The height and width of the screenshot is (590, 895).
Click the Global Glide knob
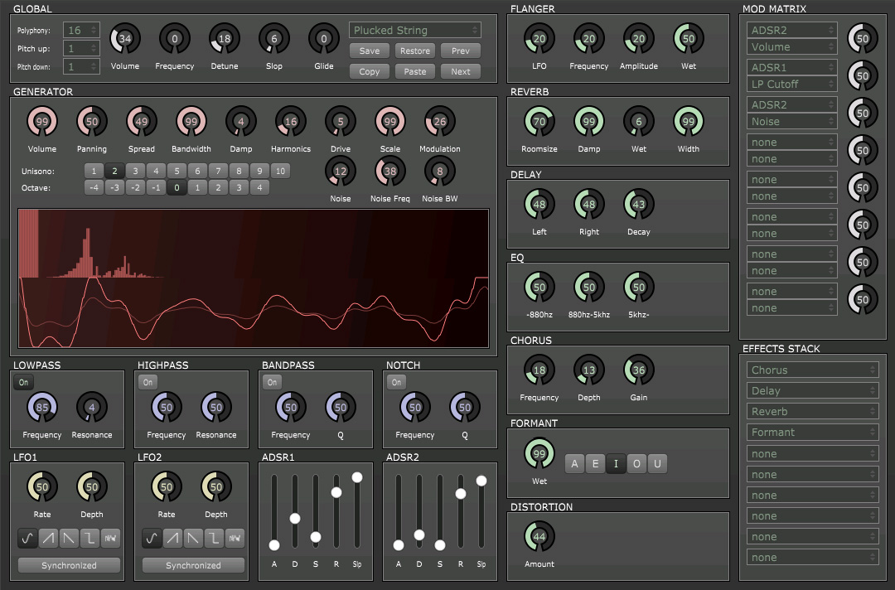tap(324, 39)
